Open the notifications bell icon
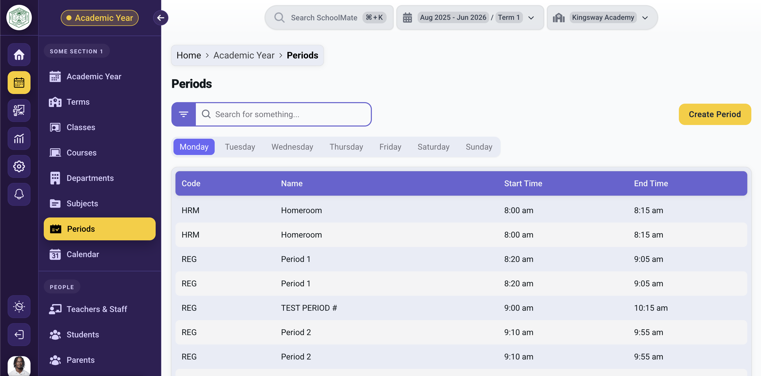Image resolution: width=761 pixels, height=376 pixels. pyautogui.click(x=19, y=194)
